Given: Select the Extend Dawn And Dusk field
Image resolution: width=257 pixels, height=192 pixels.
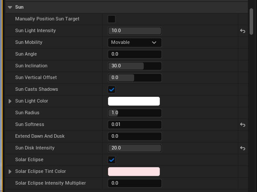Looking at the screenshot, I should (135, 136).
